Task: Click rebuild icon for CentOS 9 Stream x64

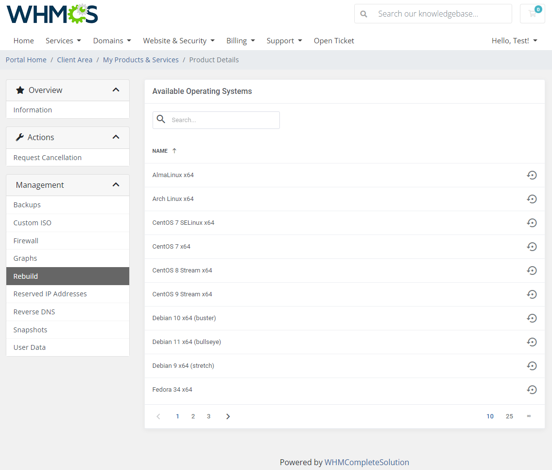Action: [532, 294]
